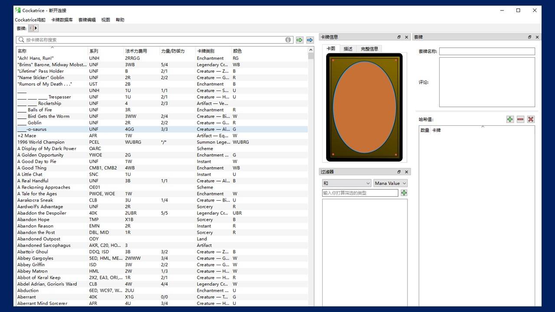Click the card image preview
This screenshot has width=555, height=312.
coord(364,107)
